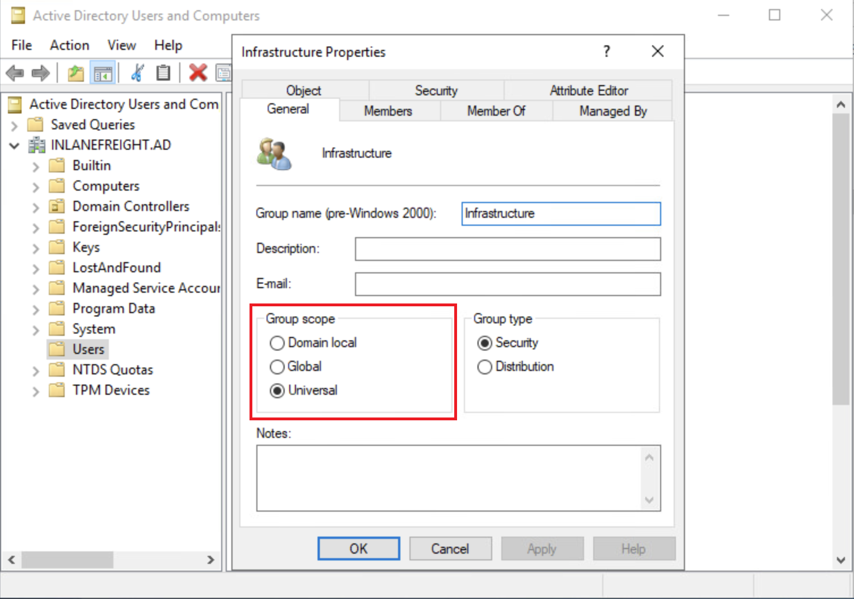Viewport: 854px width, 599px height.
Task: Expand the Managed Service Accounts node
Action: (36, 289)
